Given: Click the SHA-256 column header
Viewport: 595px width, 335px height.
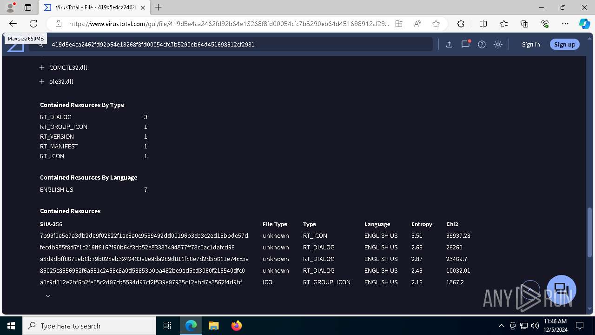Looking at the screenshot, I should click(51, 224).
